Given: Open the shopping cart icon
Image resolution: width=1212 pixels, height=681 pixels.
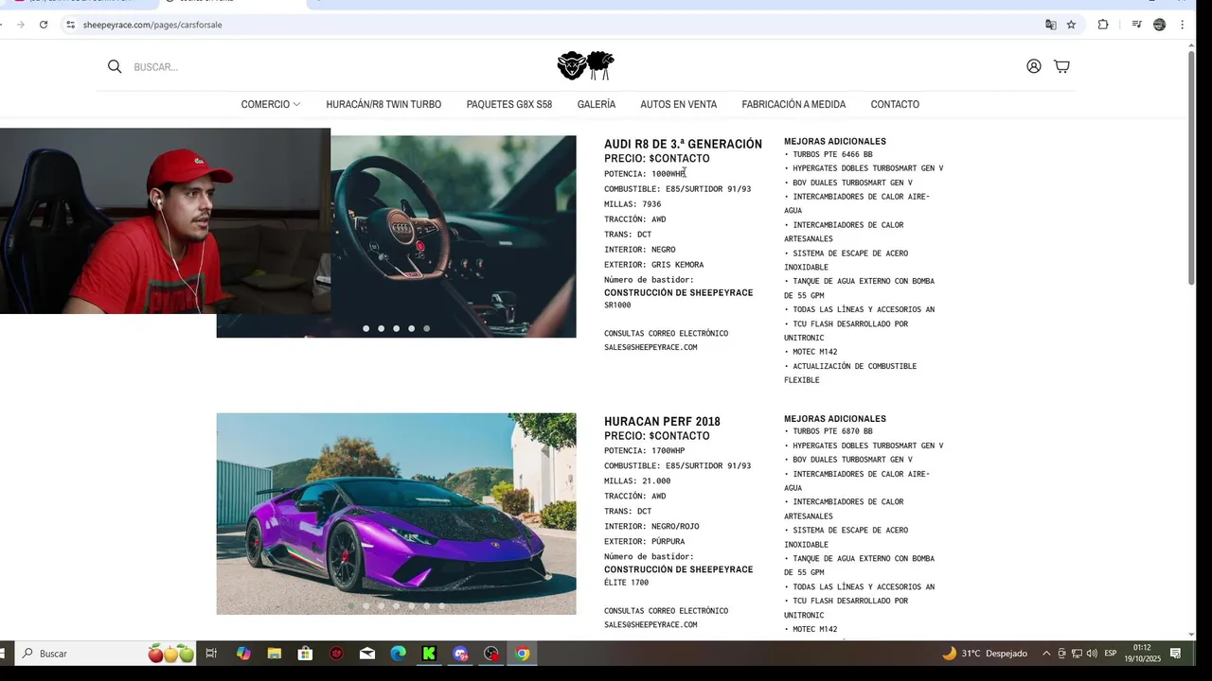Looking at the screenshot, I should pos(1061,66).
